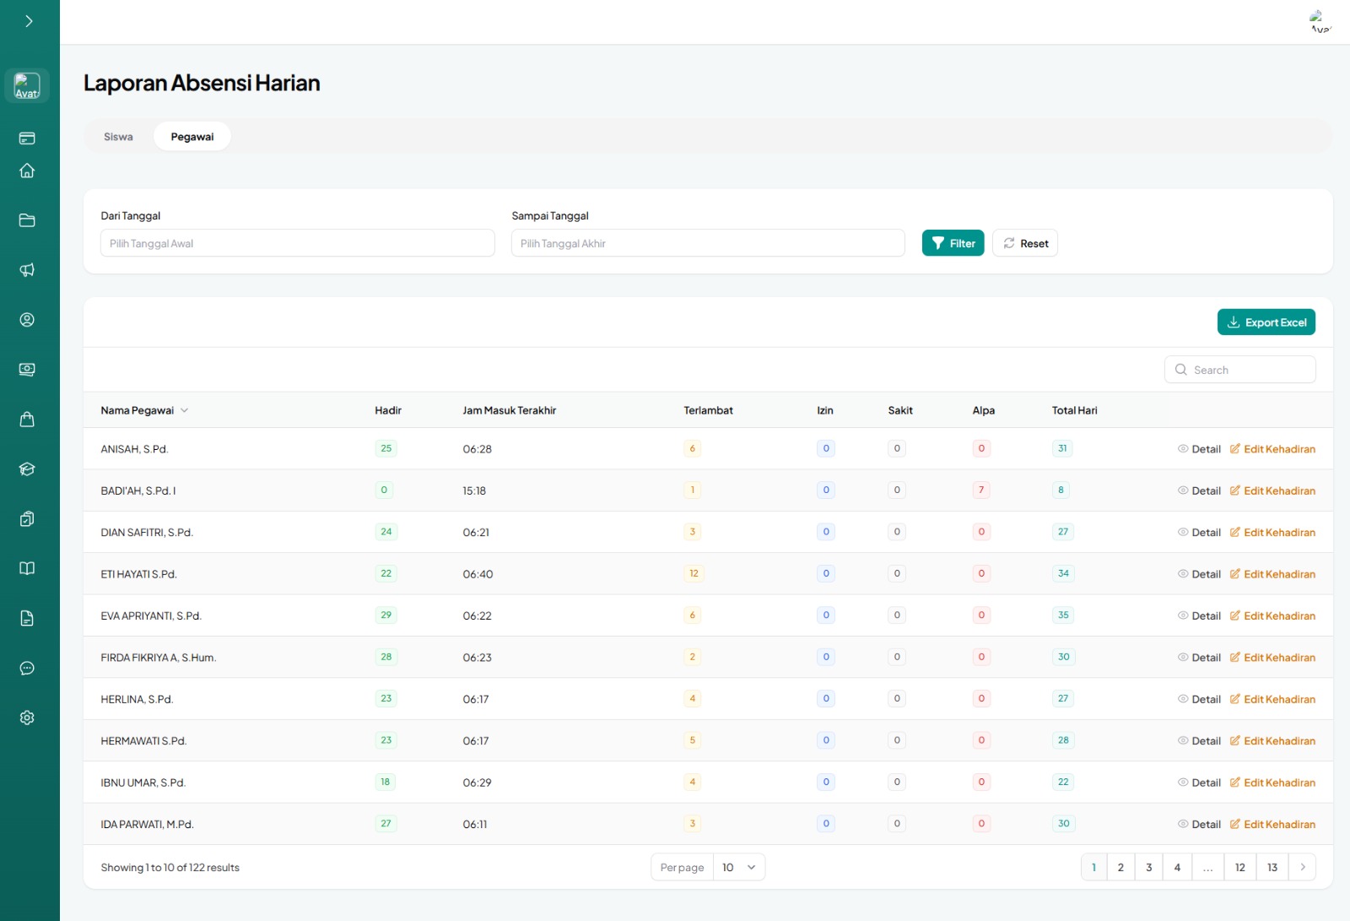Viewport: 1350px width, 921px height.
Task: Open Edit Kehadiran for HERLINA, S.Pd.
Action: click(x=1272, y=699)
